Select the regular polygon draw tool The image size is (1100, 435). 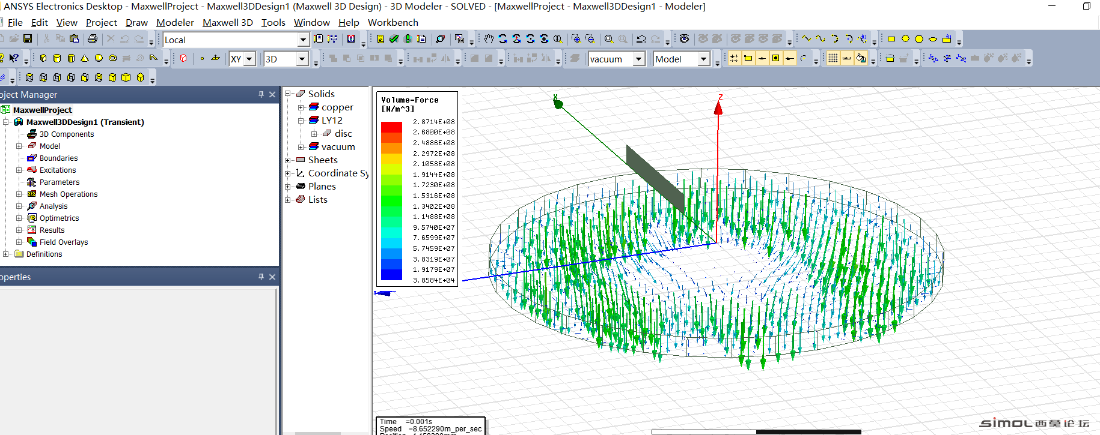[919, 39]
